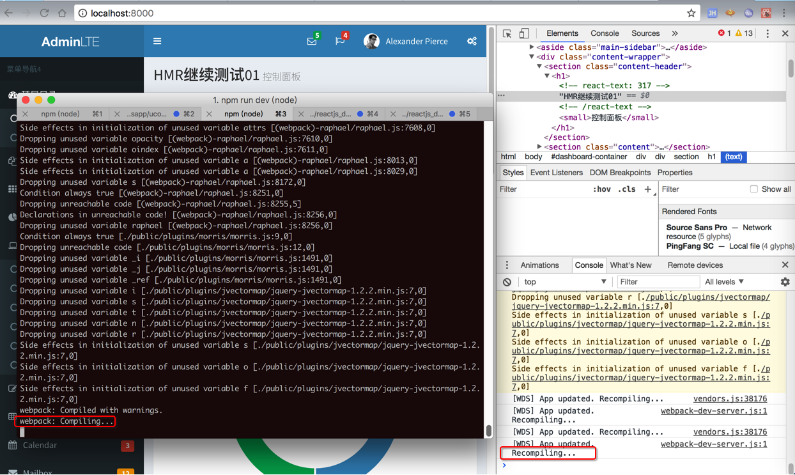This screenshot has height=475, width=795.
Task: Collapse the section content-header node
Action: tap(539, 66)
